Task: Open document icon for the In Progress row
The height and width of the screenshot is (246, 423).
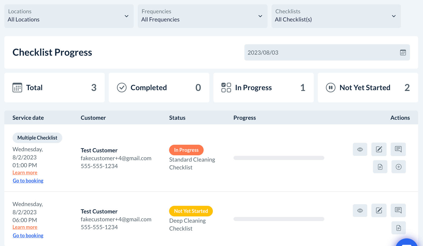Action: pos(380,167)
